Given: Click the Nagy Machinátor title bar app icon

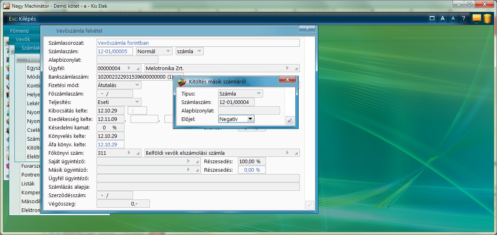Looking at the screenshot, I should click(6, 6).
